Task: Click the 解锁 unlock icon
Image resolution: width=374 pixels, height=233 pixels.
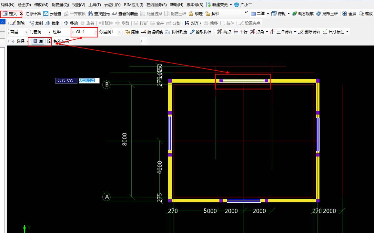Action: (x=212, y=14)
